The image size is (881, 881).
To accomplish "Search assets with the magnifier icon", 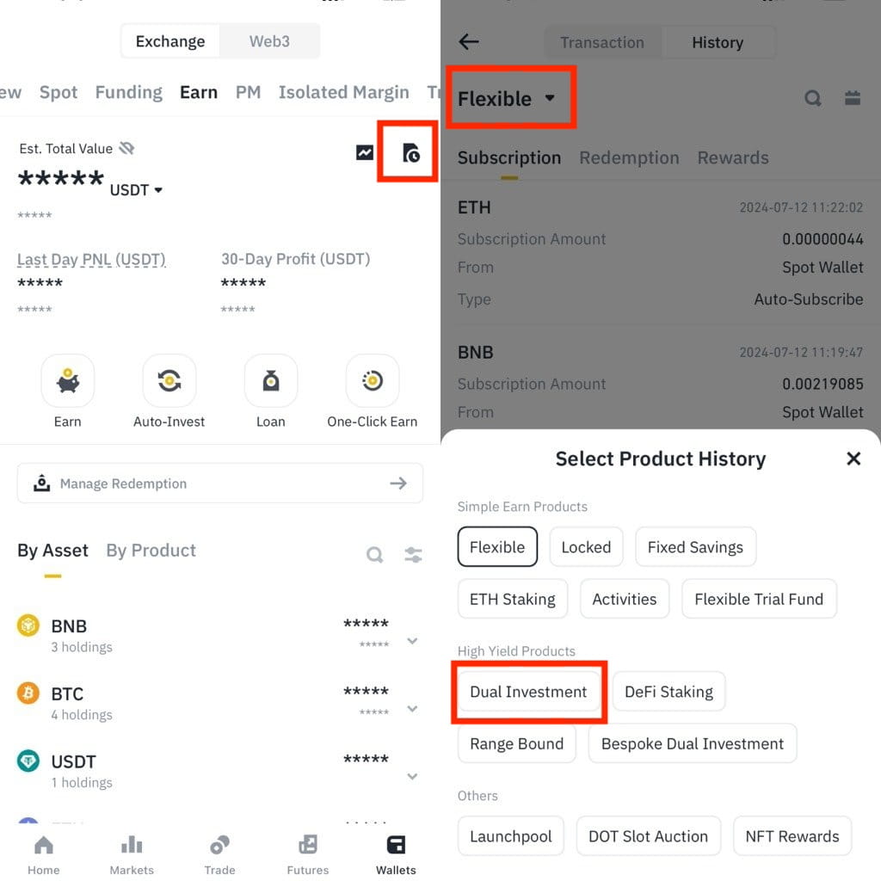I will (x=374, y=555).
